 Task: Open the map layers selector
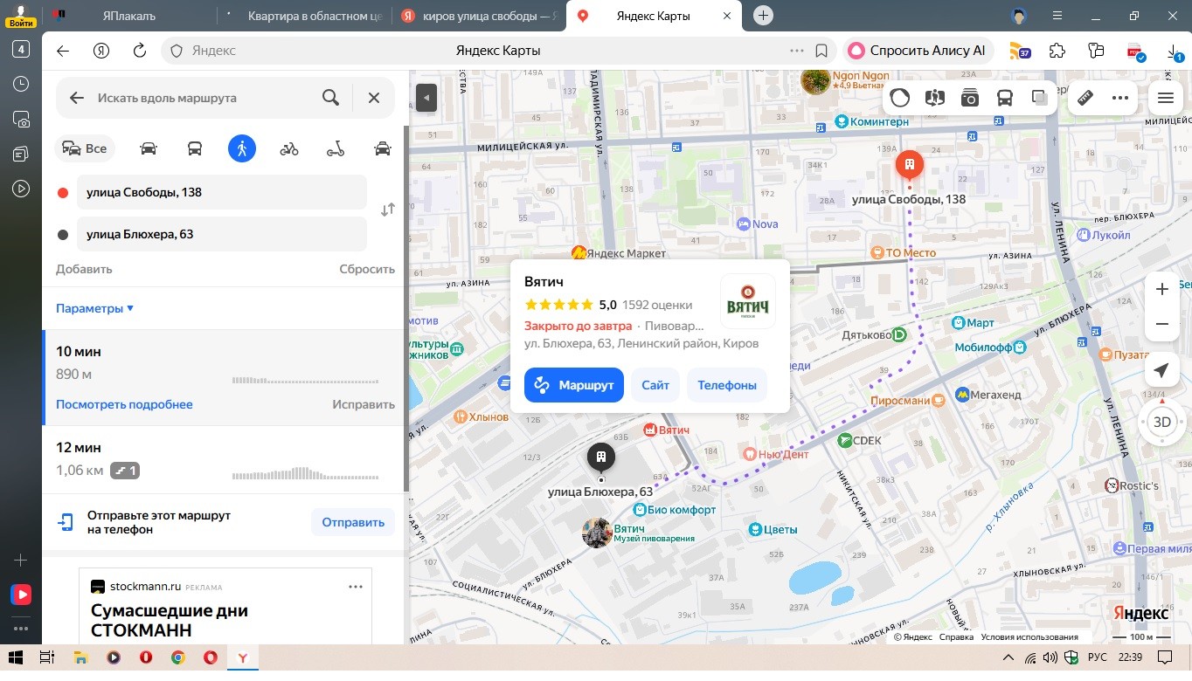pos(1040,98)
